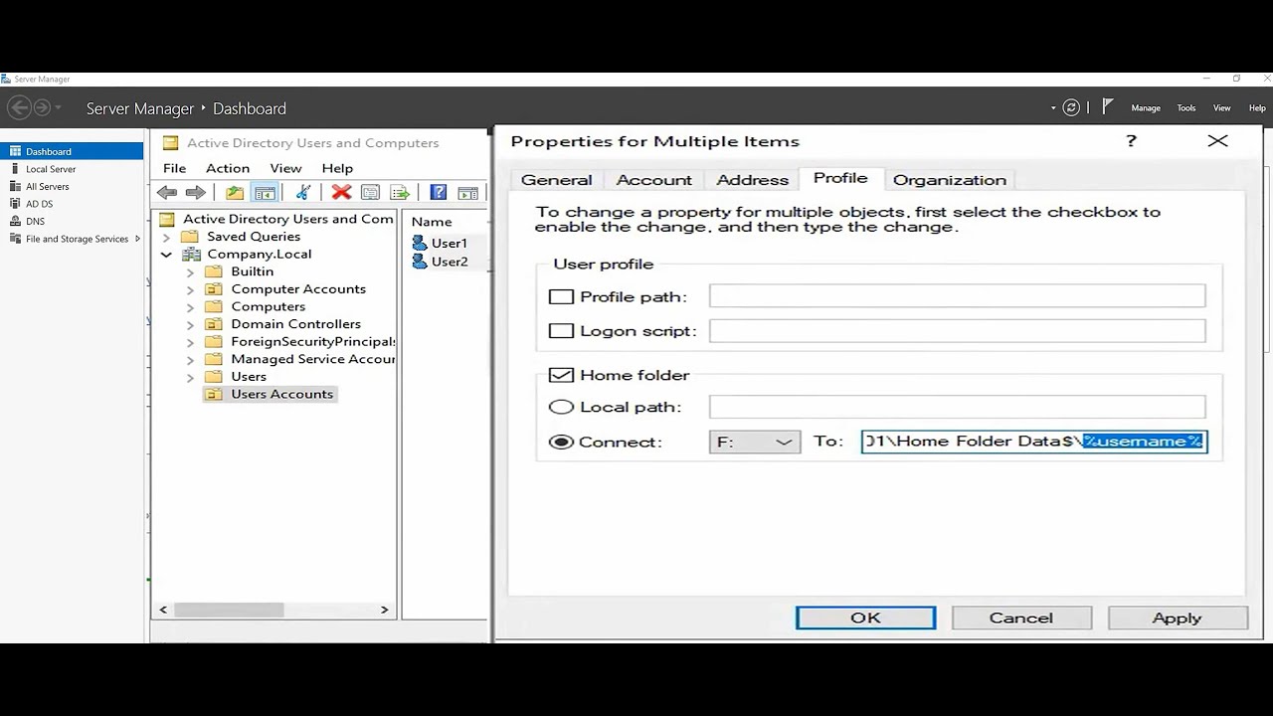Expand the Builtin container
The height and width of the screenshot is (716, 1273).
click(191, 272)
